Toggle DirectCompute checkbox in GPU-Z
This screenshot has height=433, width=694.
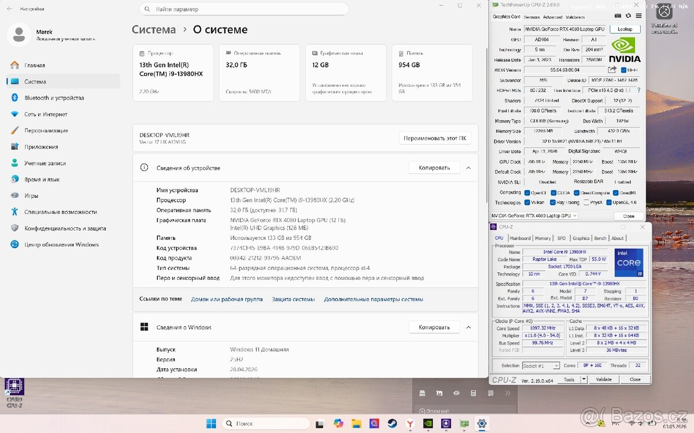[577, 193]
